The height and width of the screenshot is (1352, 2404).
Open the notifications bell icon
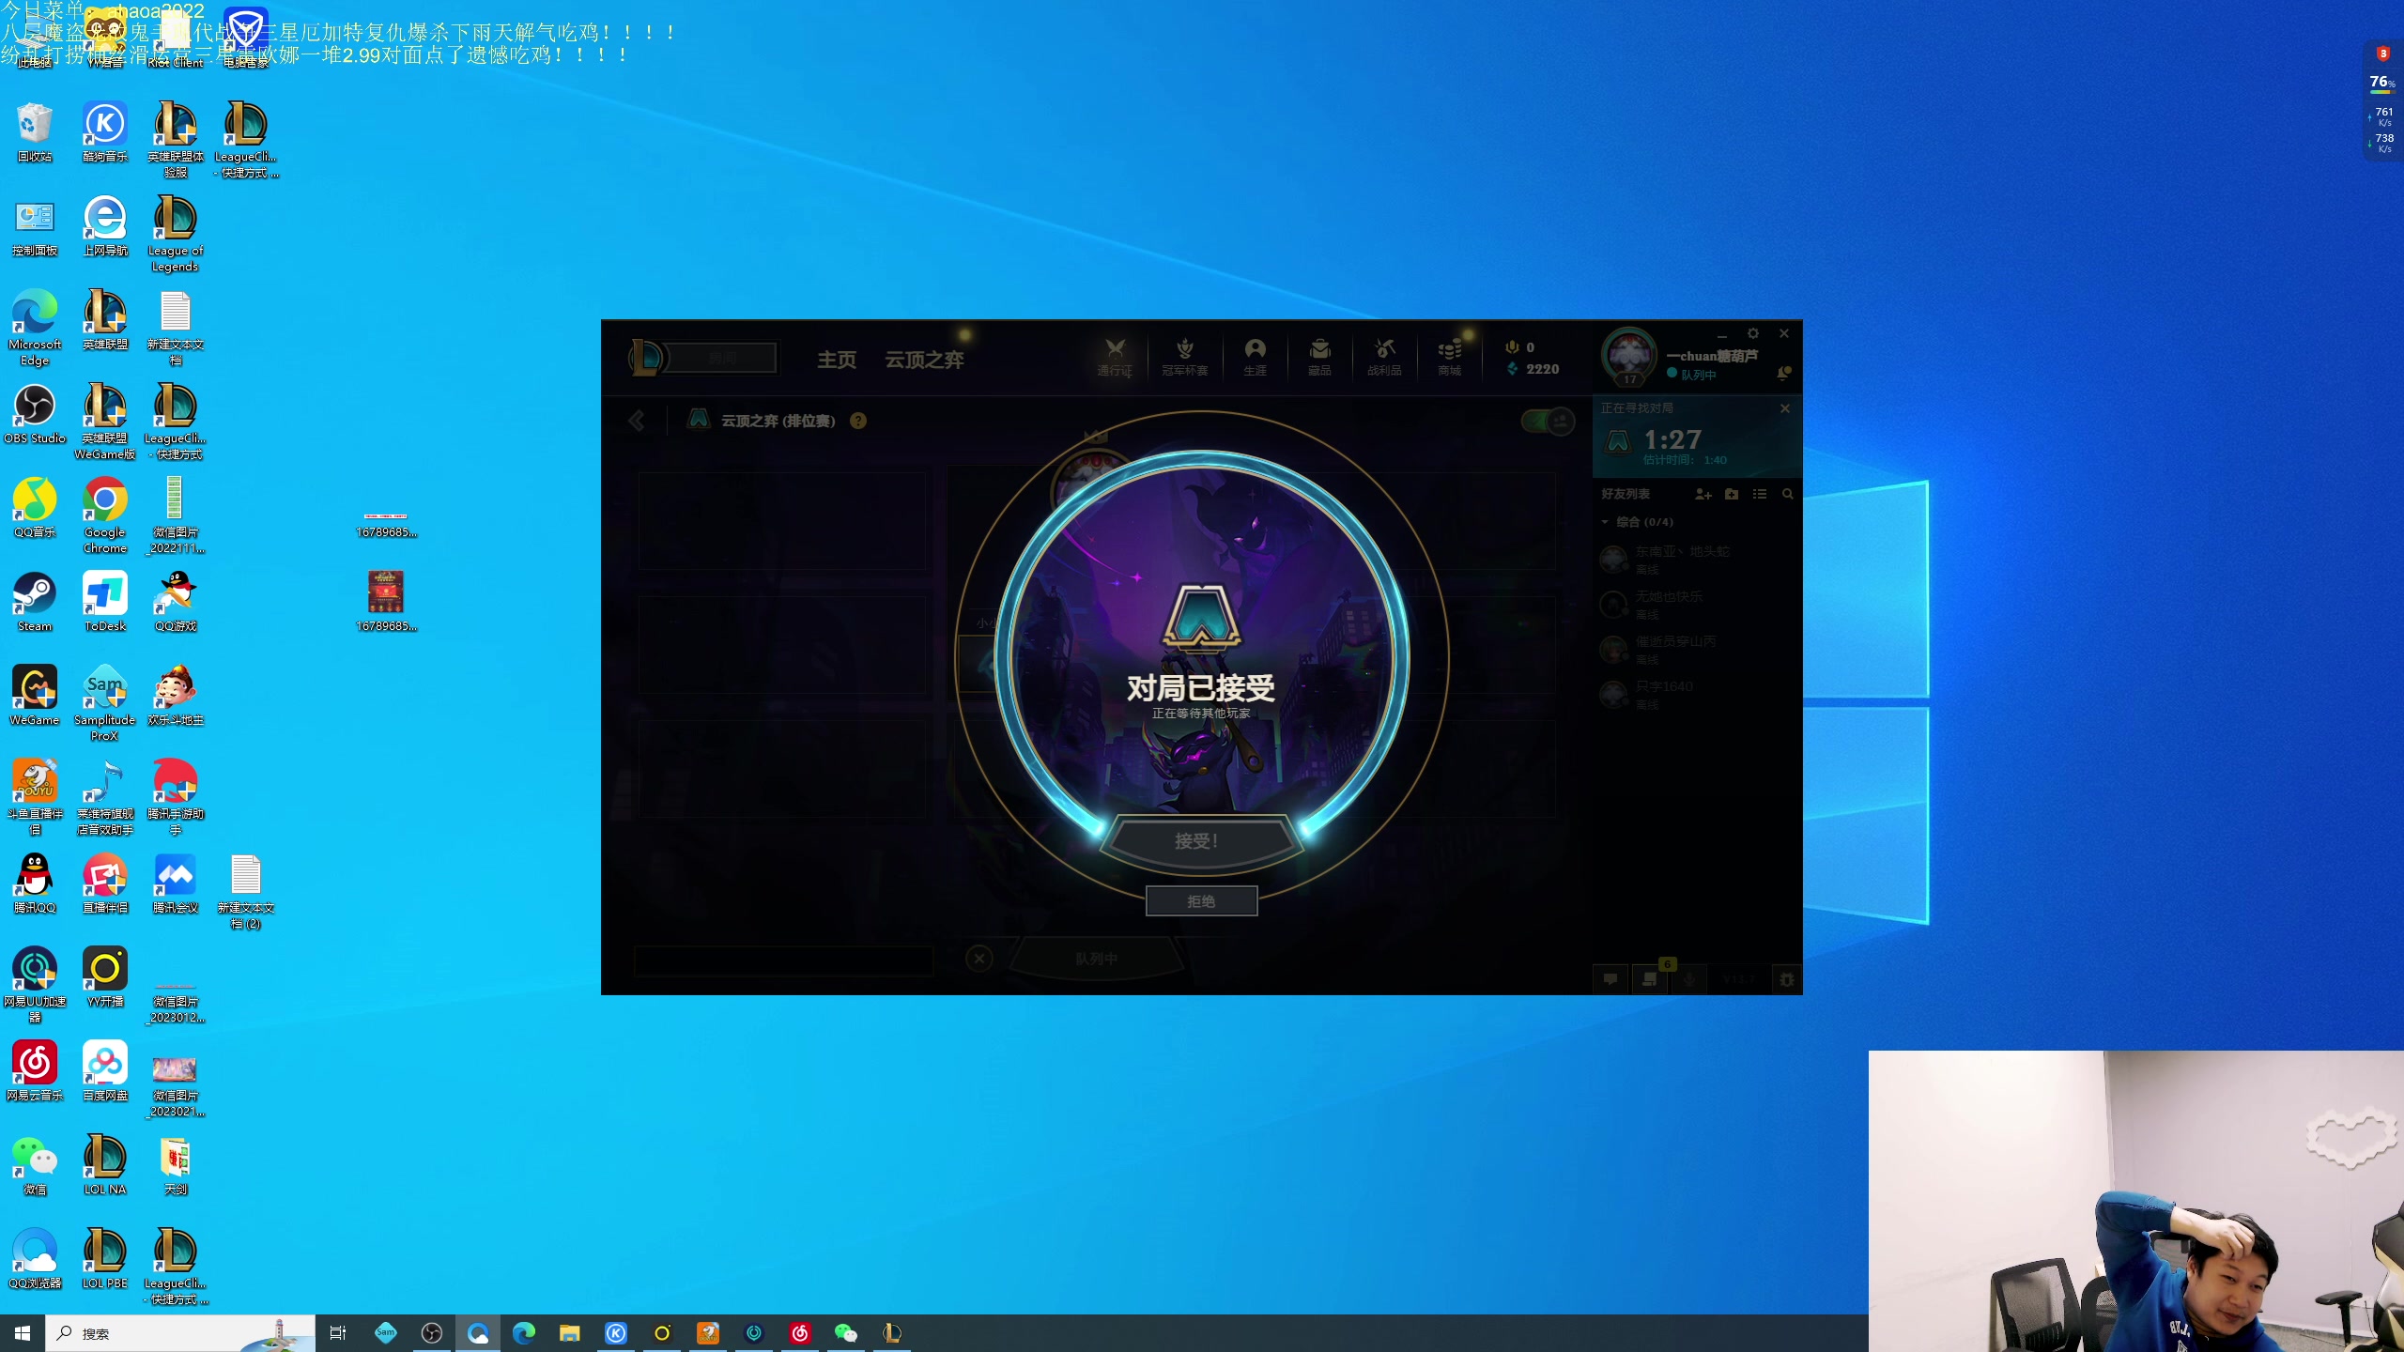1783,374
